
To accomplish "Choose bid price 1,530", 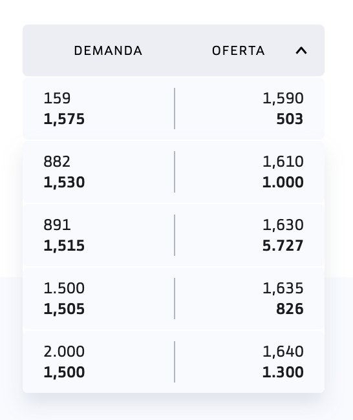I will click(64, 182).
